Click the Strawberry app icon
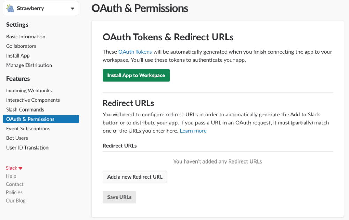The image size is (349, 220). point(10,8)
